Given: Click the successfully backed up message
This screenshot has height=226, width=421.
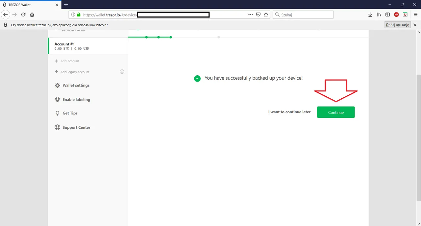Looking at the screenshot, I should point(254,78).
